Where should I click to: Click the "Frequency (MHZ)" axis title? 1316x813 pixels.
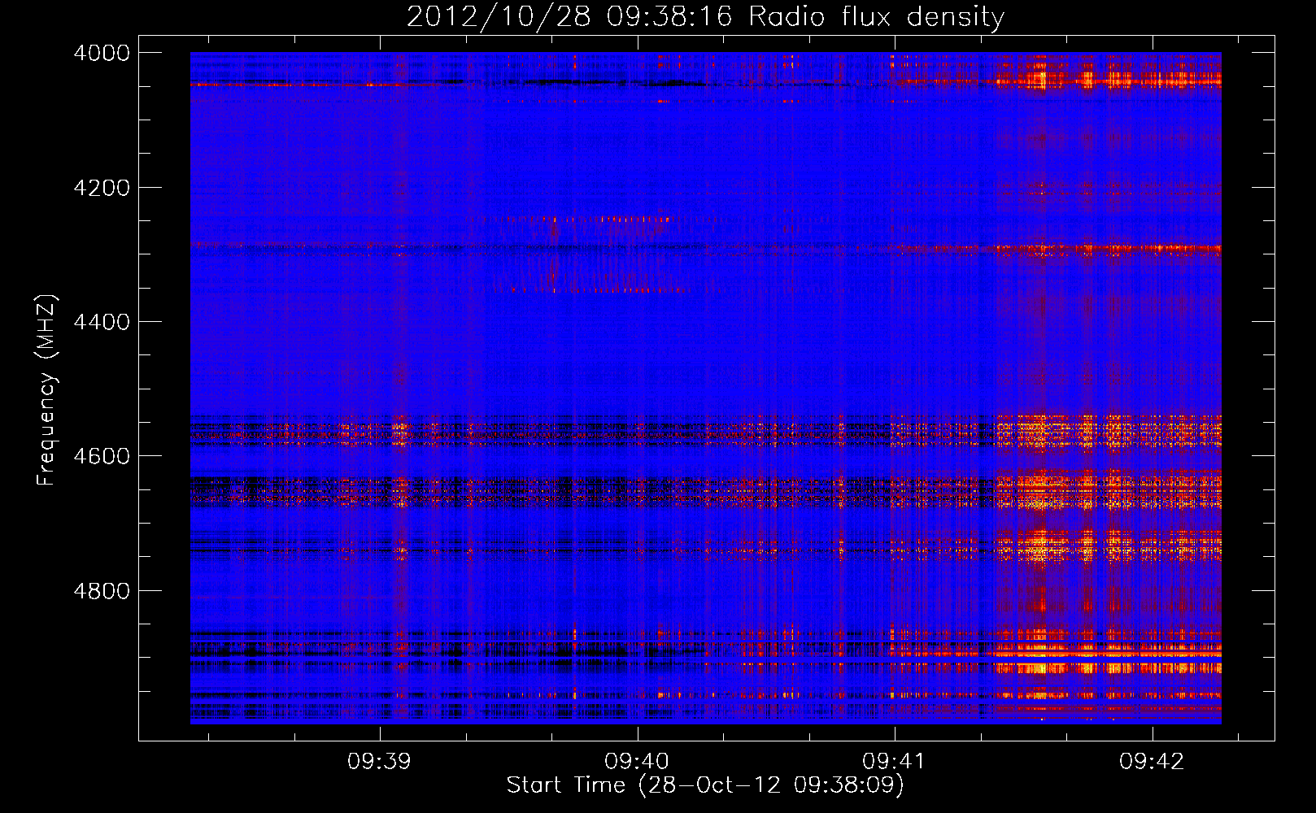[x=46, y=390]
